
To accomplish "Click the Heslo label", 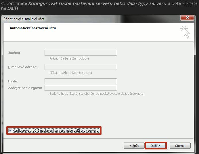I will 13,81.
